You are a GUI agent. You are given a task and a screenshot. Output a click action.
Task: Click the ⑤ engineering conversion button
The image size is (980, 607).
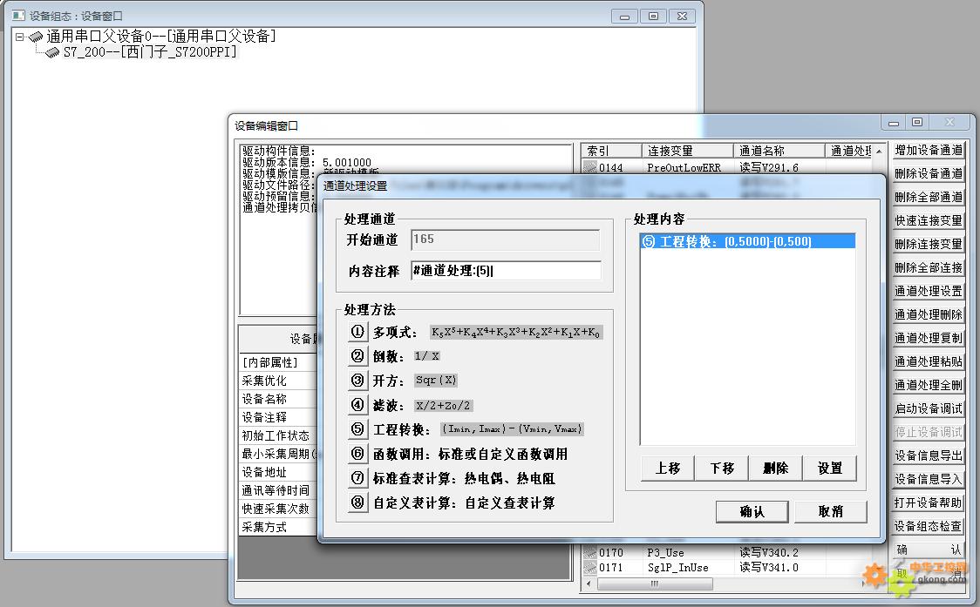(357, 429)
